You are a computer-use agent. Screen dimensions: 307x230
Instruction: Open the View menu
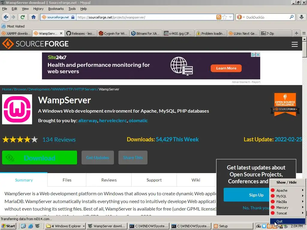click(x=25, y=9)
